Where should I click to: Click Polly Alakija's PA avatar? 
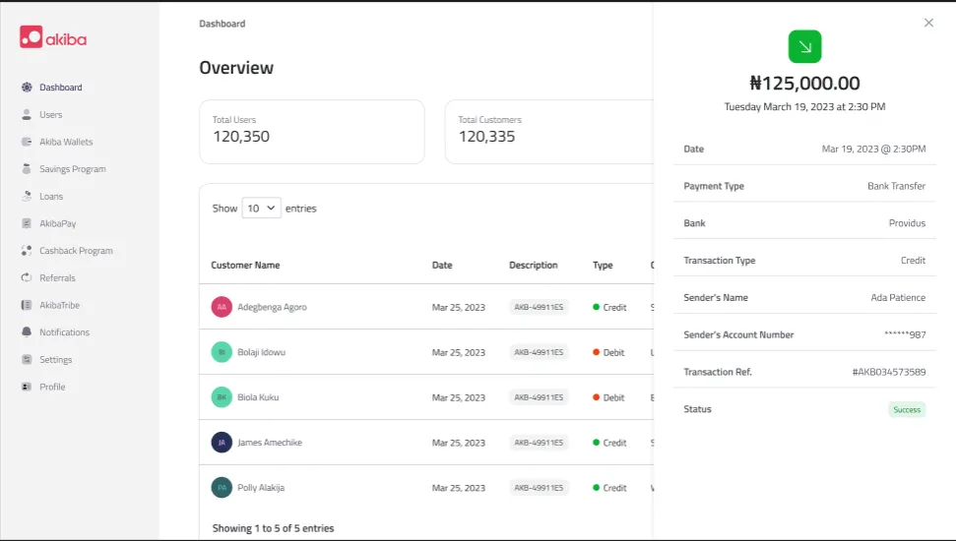[x=222, y=487]
